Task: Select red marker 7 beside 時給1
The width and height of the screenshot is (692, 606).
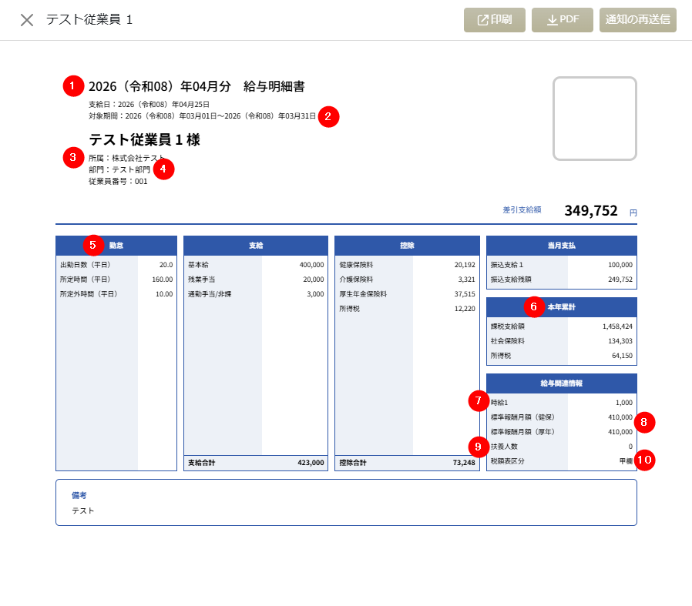Action: pos(479,401)
